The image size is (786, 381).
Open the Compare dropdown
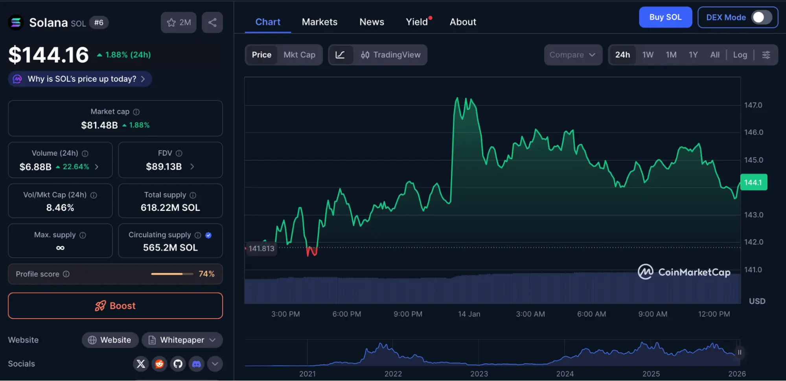(573, 55)
